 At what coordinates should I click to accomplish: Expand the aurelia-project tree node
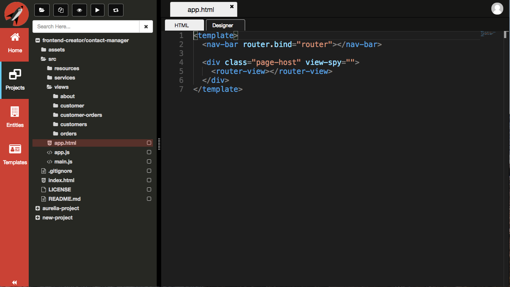click(x=38, y=208)
